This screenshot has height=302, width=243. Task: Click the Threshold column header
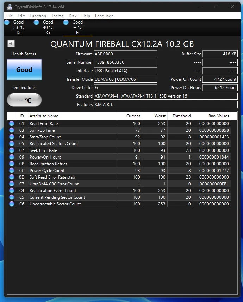pos(180,116)
